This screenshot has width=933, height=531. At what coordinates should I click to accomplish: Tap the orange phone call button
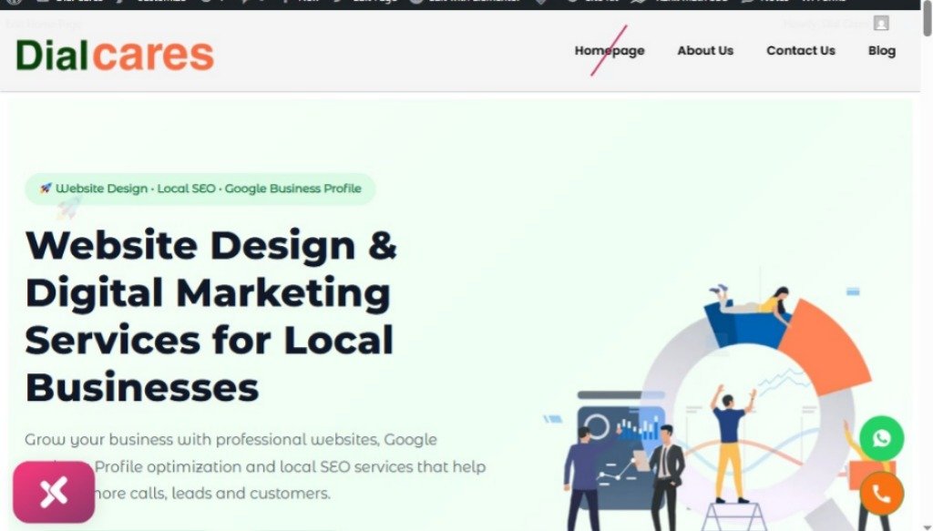[x=881, y=494]
